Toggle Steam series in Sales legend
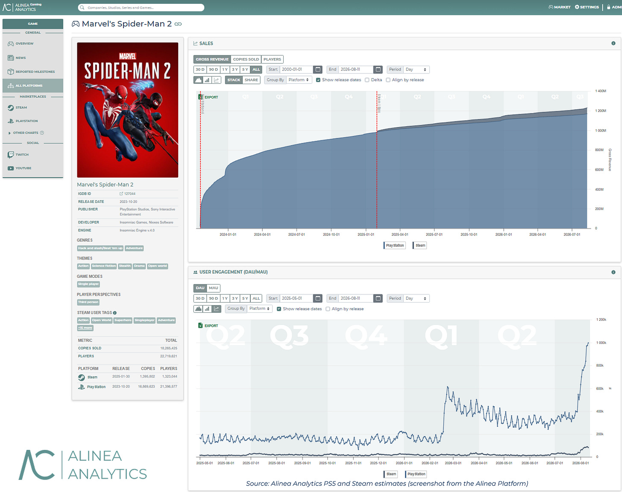The image size is (622, 492). coord(420,245)
